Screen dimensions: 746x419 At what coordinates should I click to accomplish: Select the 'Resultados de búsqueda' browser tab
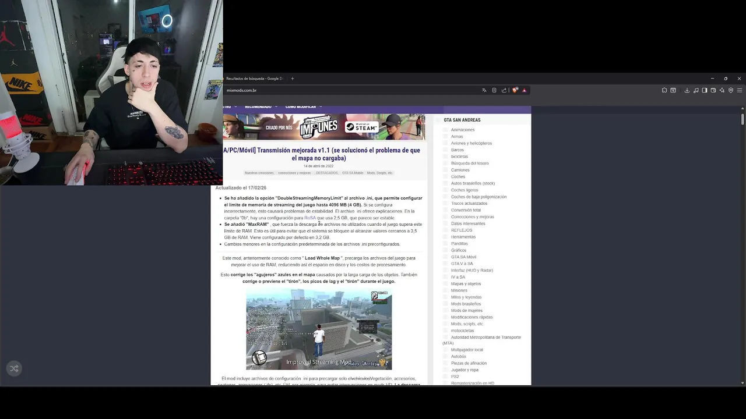[255, 79]
